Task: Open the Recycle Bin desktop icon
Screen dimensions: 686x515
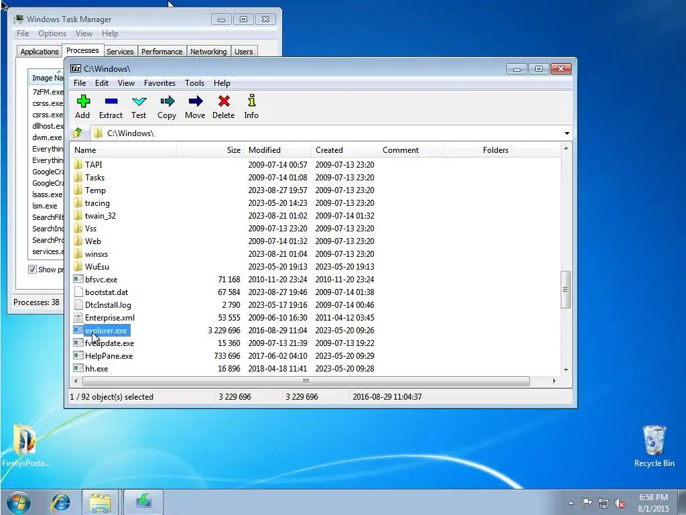Action: [654, 447]
